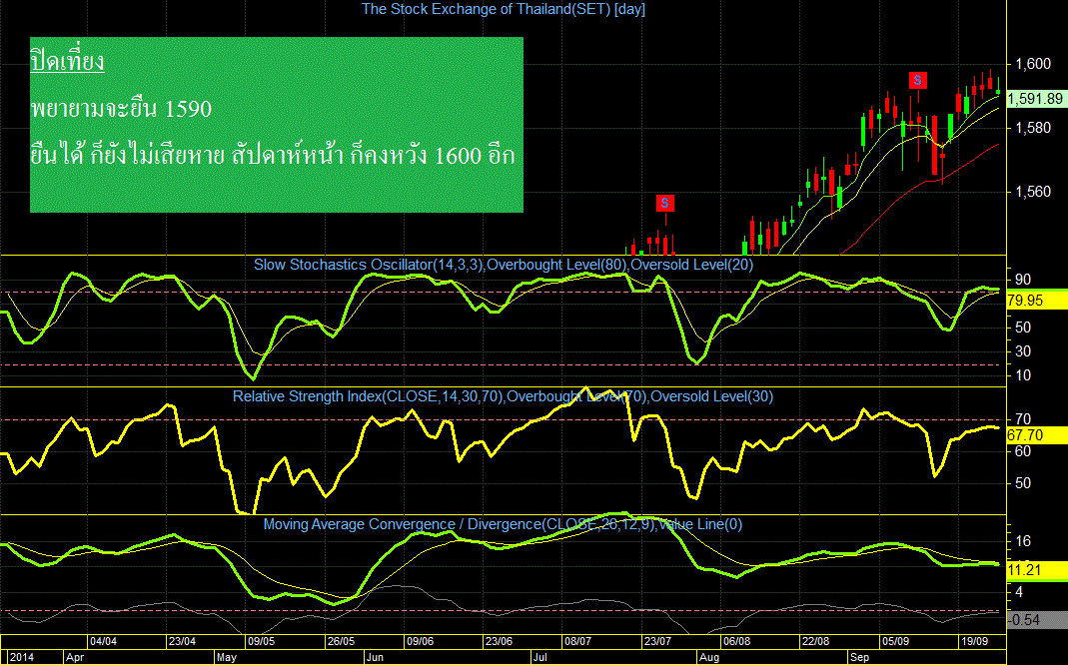This screenshot has height=665, width=1068.
Task: Click the stochastic axis label 90
Action: coord(1023,279)
